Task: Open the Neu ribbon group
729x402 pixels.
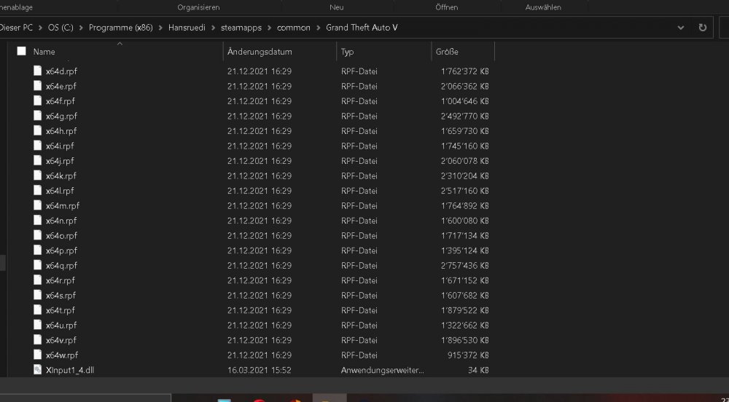Action: pyautogui.click(x=337, y=7)
